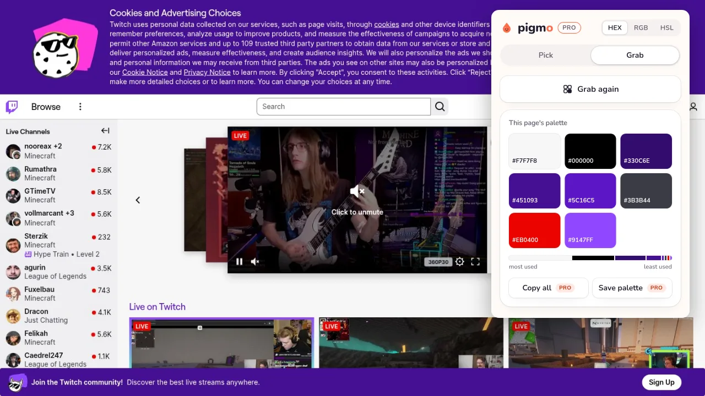
Task: Select the #451093 swatch
Action: click(535, 191)
